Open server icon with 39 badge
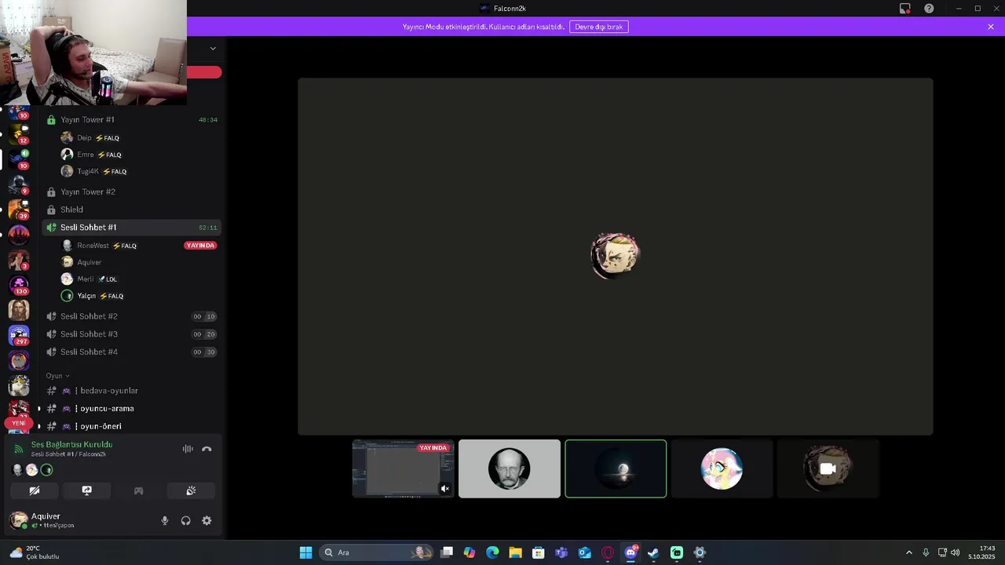Image resolution: width=1005 pixels, height=565 pixels. pyautogui.click(x=19, y=210)
